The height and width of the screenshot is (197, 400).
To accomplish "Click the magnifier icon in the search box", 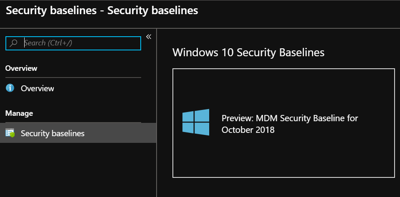I will pos(13,43).
